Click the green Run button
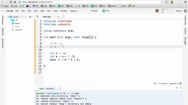The height and width of the screenshot is (105, 188). 106,11
